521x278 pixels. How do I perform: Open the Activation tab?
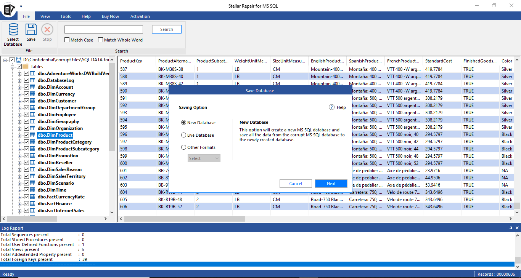(140, 16)
